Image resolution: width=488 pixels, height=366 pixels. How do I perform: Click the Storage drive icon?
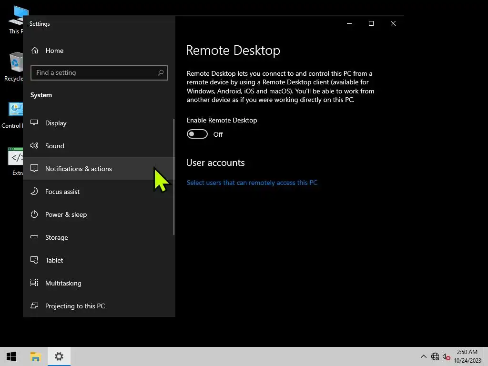[x=34, y=237]
